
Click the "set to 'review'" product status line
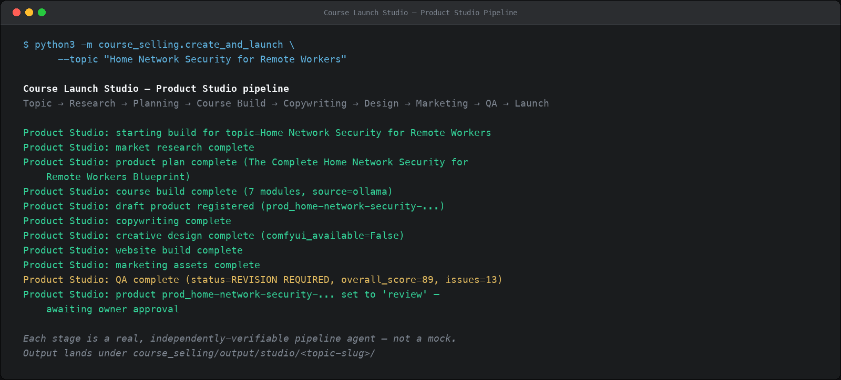(231, 294)
